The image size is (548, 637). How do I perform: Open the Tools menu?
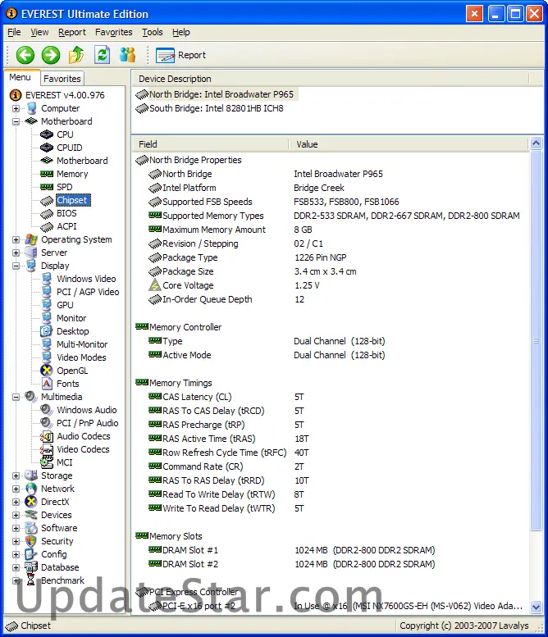pyautogui.click(x=152, y=32)
